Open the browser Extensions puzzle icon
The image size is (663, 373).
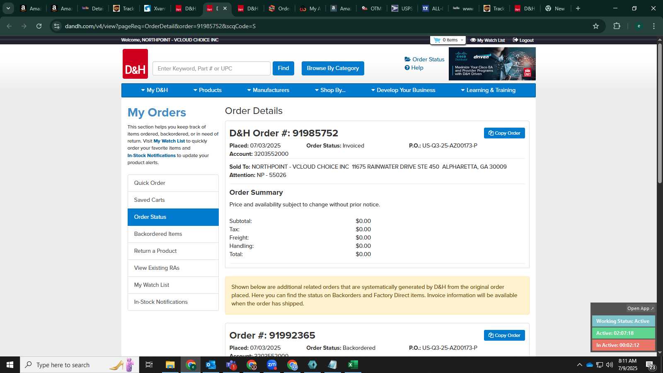point(617,26)
